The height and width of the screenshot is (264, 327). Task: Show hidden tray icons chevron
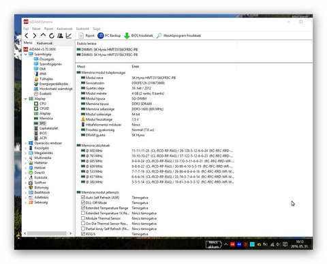(x=226, y=244)
